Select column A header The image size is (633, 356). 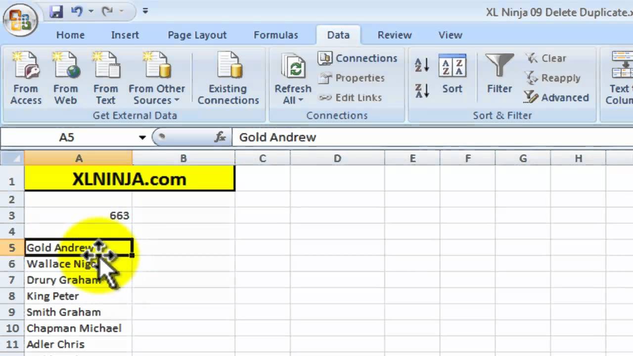coord(79,159)
